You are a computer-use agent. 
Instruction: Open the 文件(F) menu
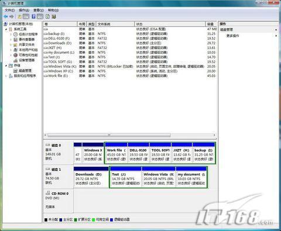coord(10,10)
